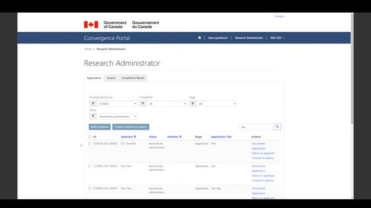Toggle the select-all checkbox in table header
Screen dimensions: 371x208
pos(89,136)
